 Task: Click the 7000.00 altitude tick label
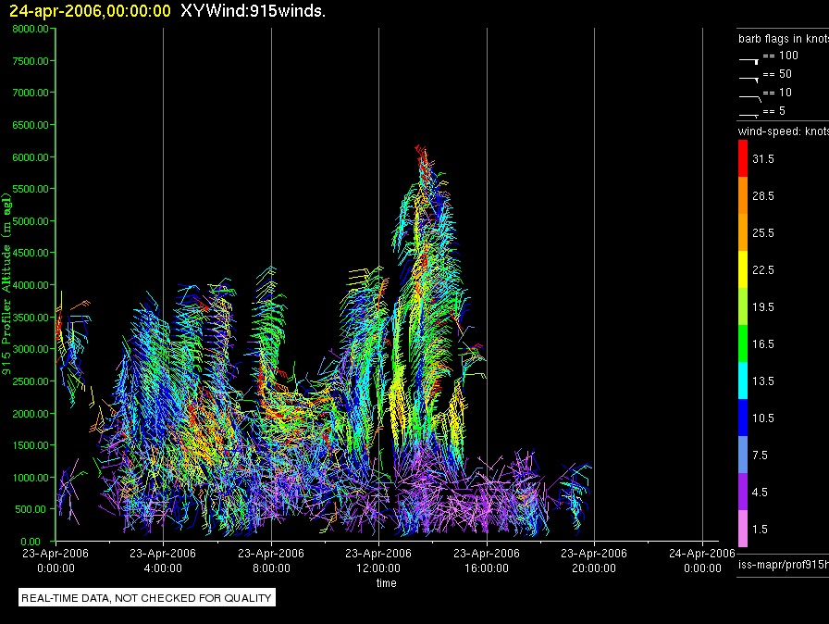(x=31, y=93)
